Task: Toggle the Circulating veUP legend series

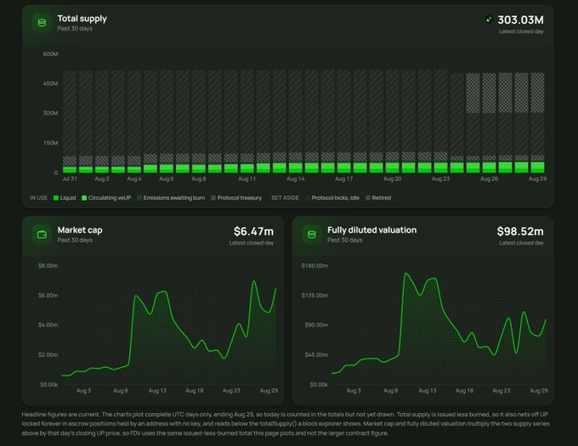Action: (106, 198)
